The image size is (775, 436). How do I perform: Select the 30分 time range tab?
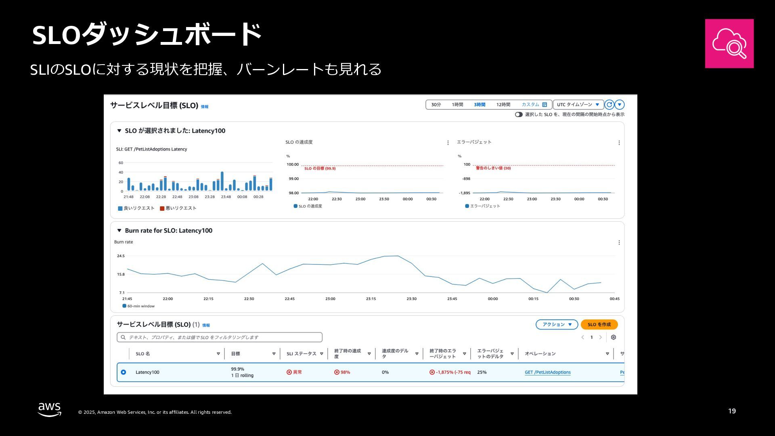(x=436, y=105)
